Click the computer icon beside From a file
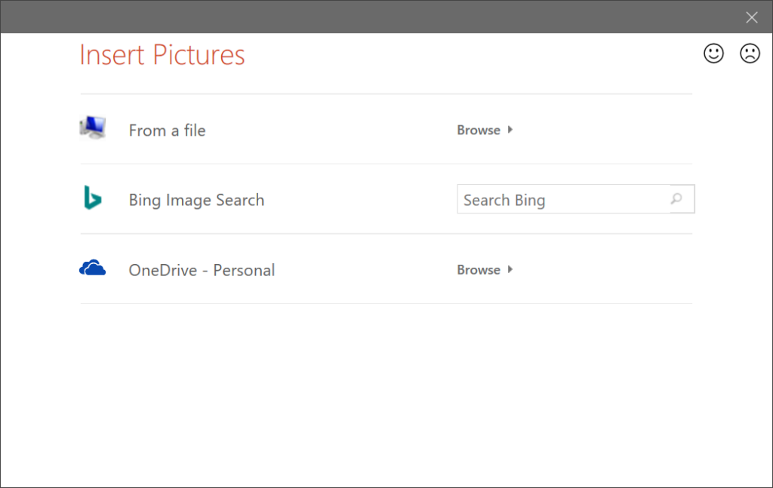The image size is (773, 488). pyautogui.click(x=93, y=128)
